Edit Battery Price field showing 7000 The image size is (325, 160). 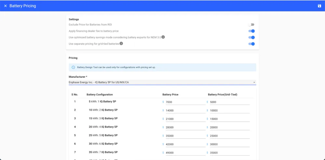point(186,102)
